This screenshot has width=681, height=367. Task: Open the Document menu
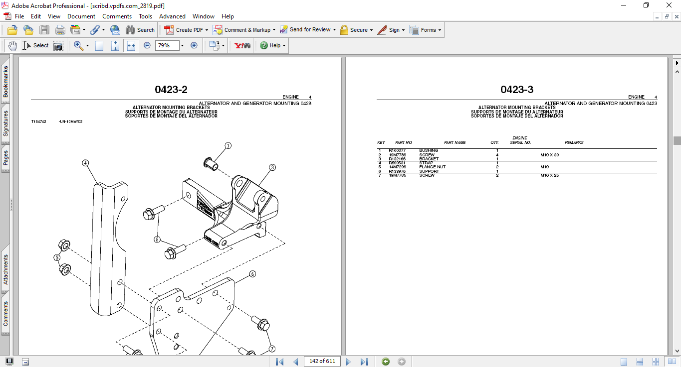pos(81,16)
